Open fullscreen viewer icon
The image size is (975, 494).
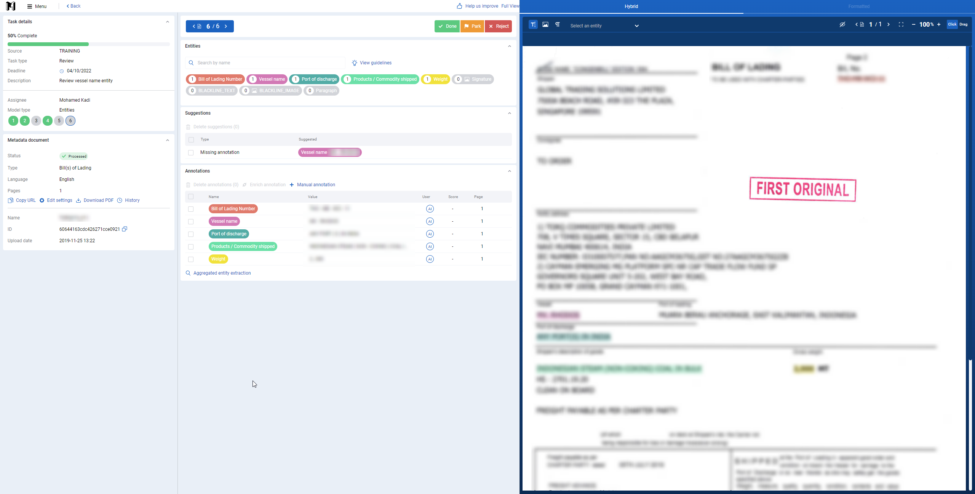pyautogui.click(x=901, y=24)
